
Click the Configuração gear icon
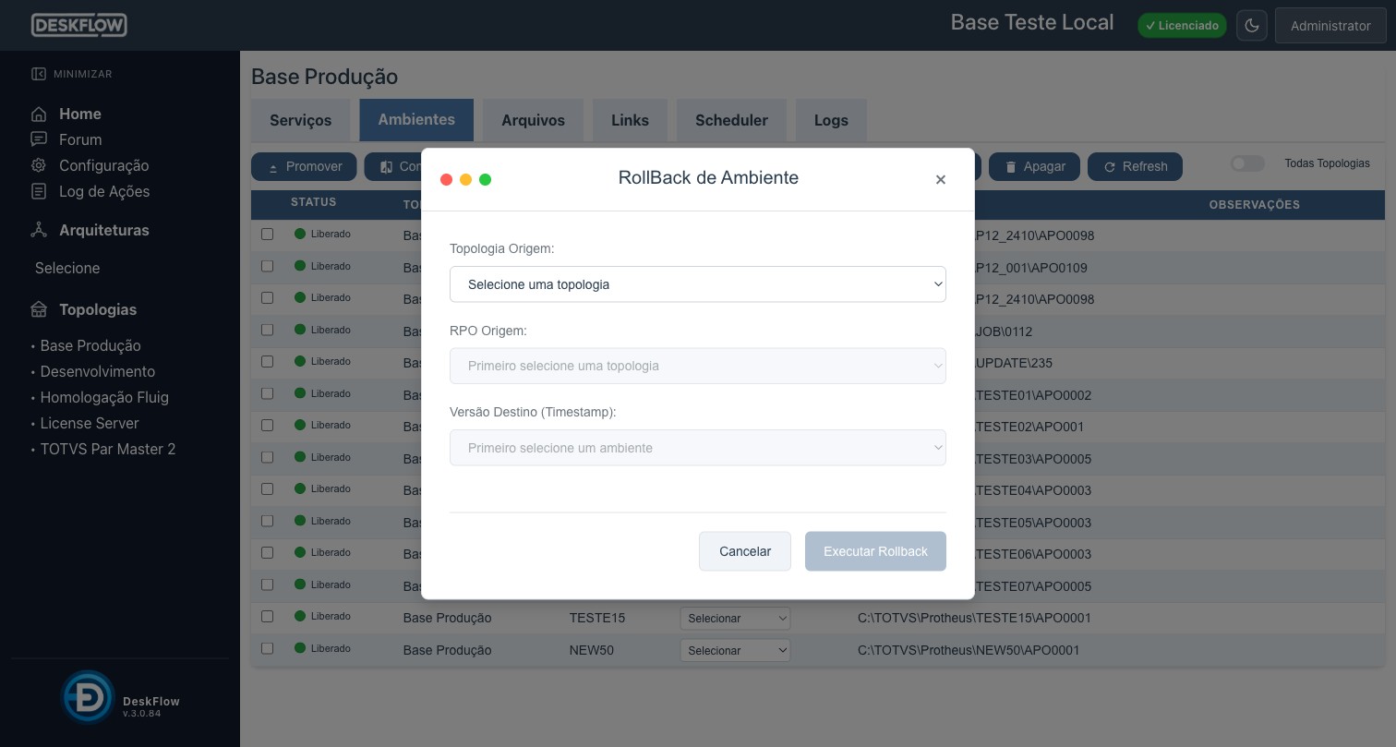click(39, 165)
